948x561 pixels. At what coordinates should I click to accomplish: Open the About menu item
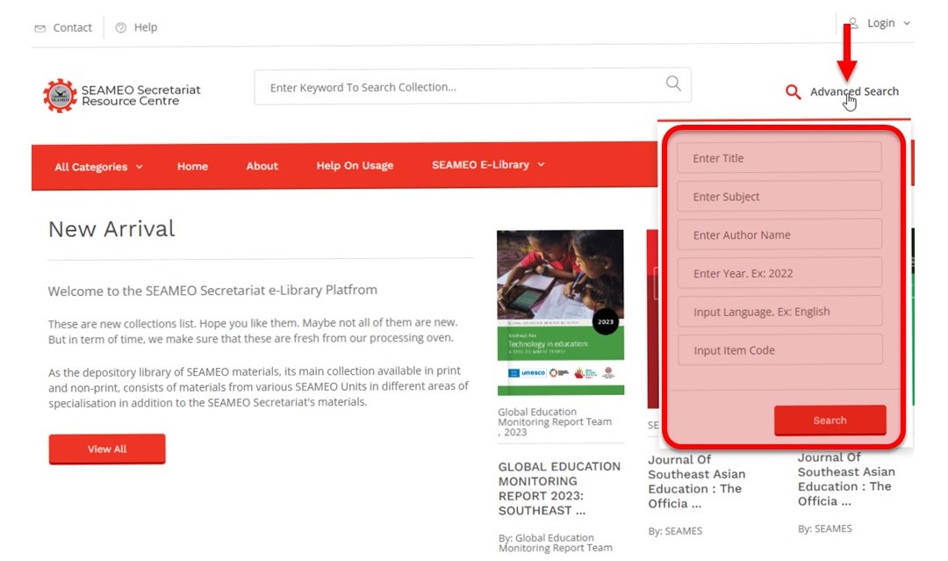[262, 166]
